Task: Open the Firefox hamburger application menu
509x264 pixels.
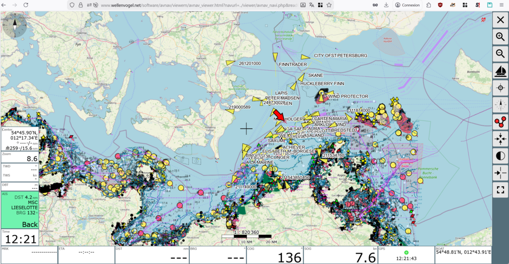Action: pos(502,5)
